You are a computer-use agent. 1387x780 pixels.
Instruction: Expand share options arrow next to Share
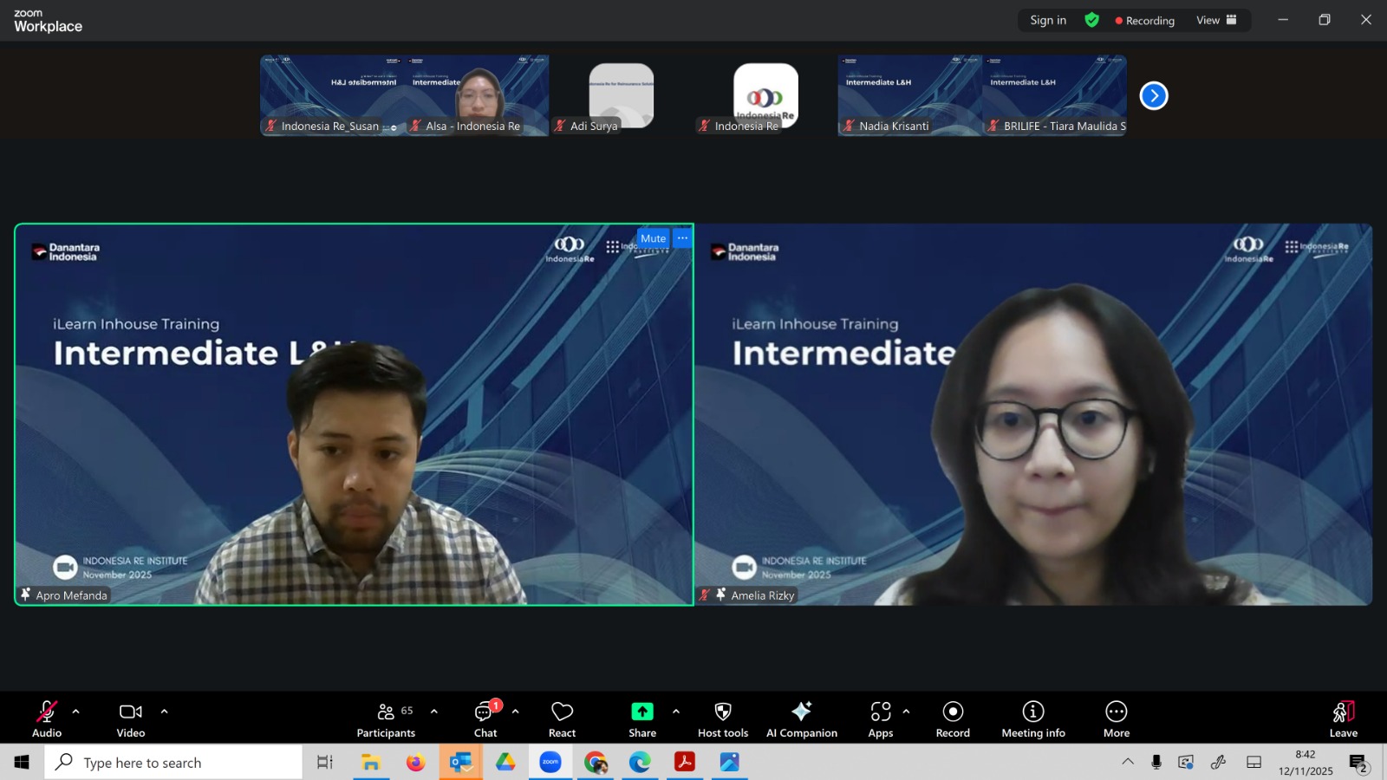(676, 712)
